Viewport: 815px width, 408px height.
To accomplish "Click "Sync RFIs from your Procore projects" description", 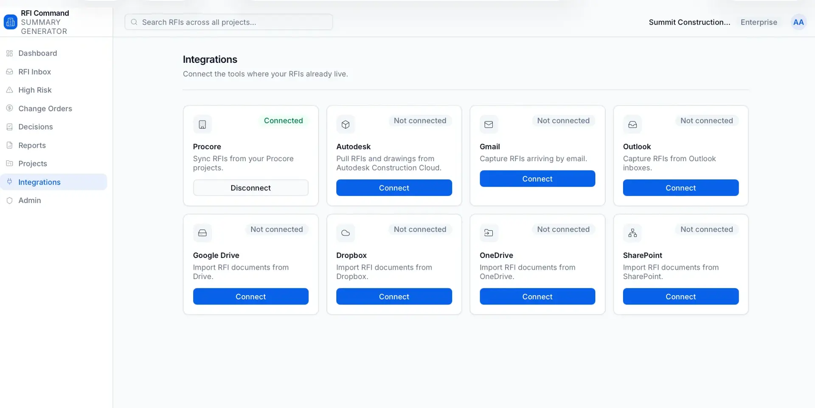I will pos(243,163).
